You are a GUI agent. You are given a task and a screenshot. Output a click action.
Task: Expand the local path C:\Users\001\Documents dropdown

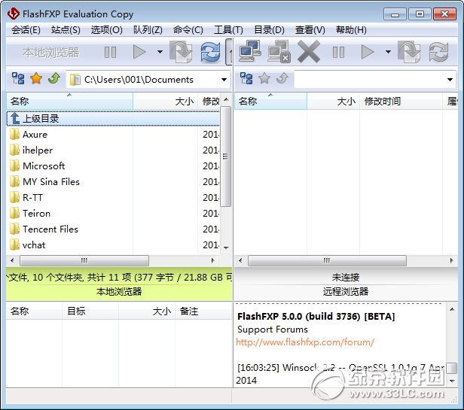click(224, 80)
